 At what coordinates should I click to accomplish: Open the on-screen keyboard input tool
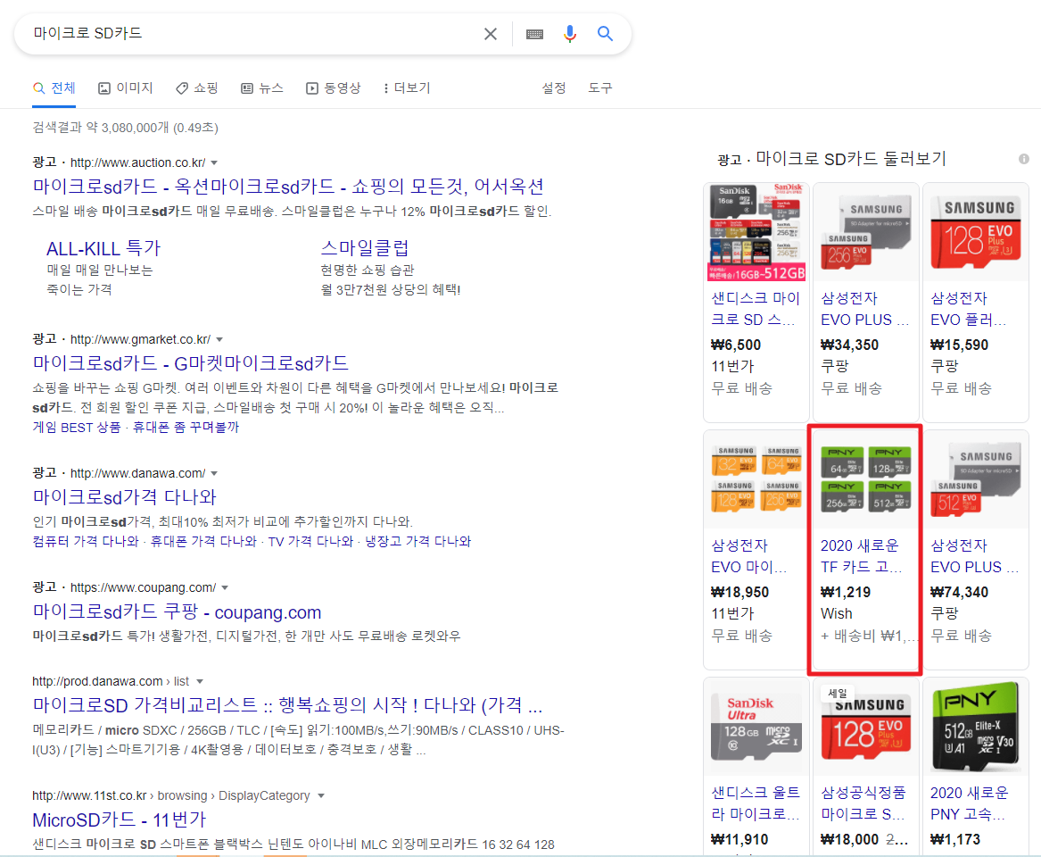click(x=534, y=34)
